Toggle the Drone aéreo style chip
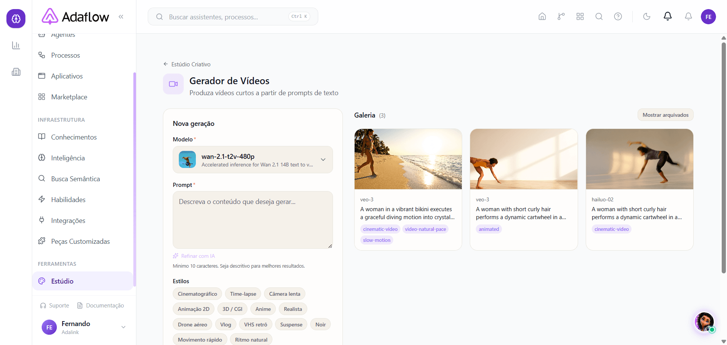Image resolution: width=727 pixels, height=345 pixels. [x=192, y=325]
